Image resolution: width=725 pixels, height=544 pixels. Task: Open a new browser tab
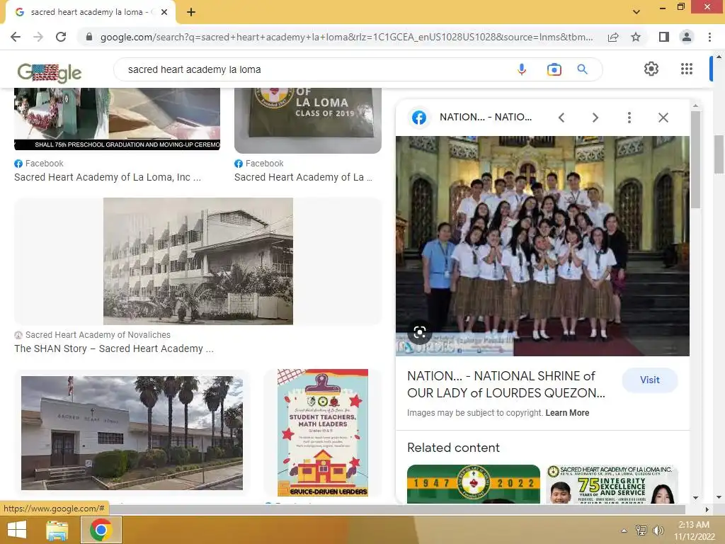pyautogui.click(x=191, y=12)
